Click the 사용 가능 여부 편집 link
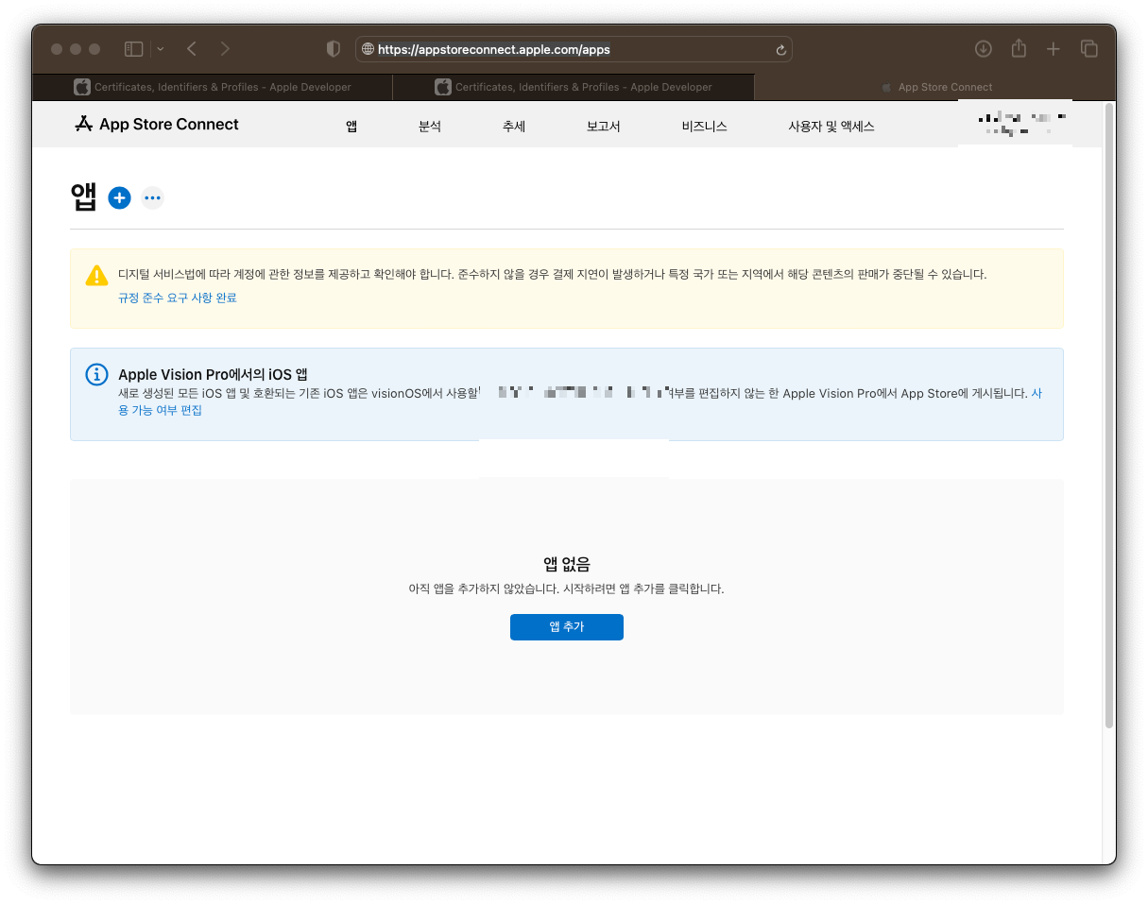The image size is (1148, 904). [x=160, y=410]
